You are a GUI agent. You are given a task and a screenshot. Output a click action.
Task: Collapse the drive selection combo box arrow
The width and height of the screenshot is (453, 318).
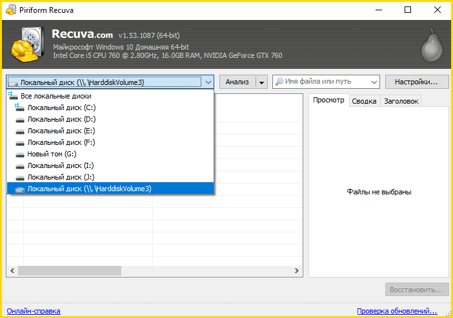pos(208,82)
